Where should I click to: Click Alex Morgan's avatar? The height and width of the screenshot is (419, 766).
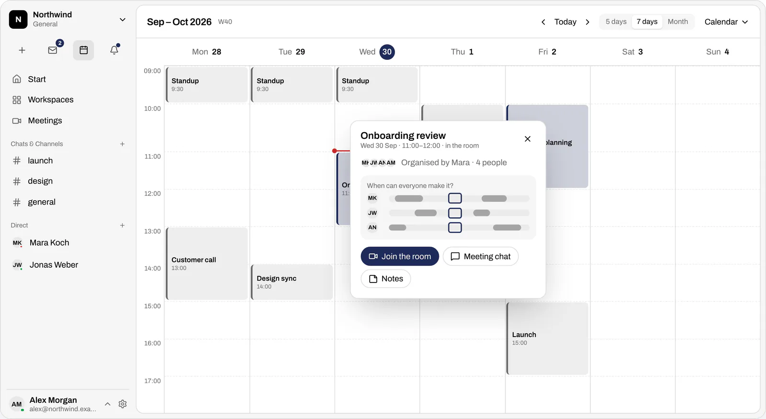(x=17, y=404)
